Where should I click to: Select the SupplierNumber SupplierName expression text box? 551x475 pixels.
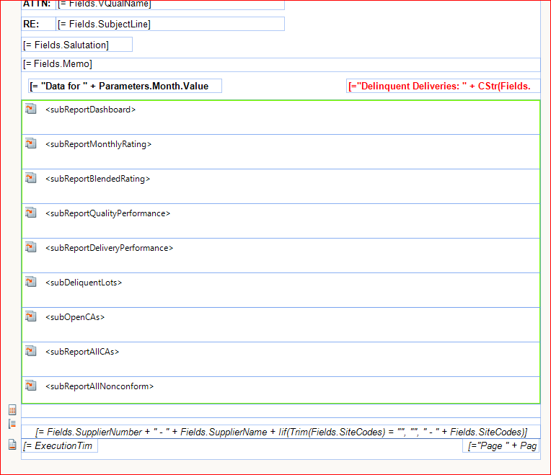(281, 432)
